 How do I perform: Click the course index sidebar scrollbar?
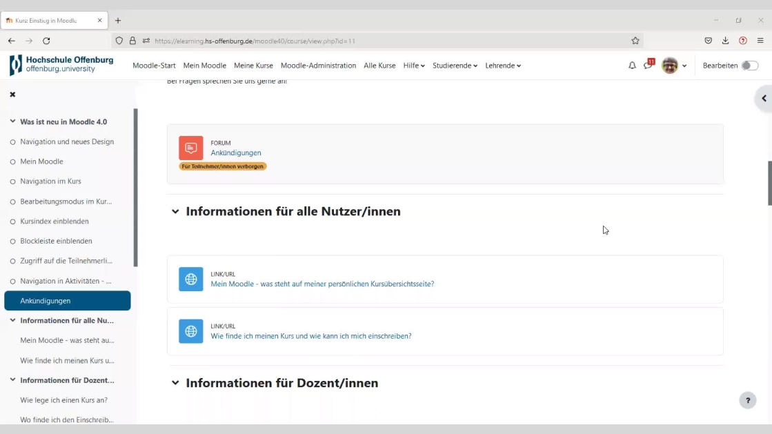(x=135, y=187)
